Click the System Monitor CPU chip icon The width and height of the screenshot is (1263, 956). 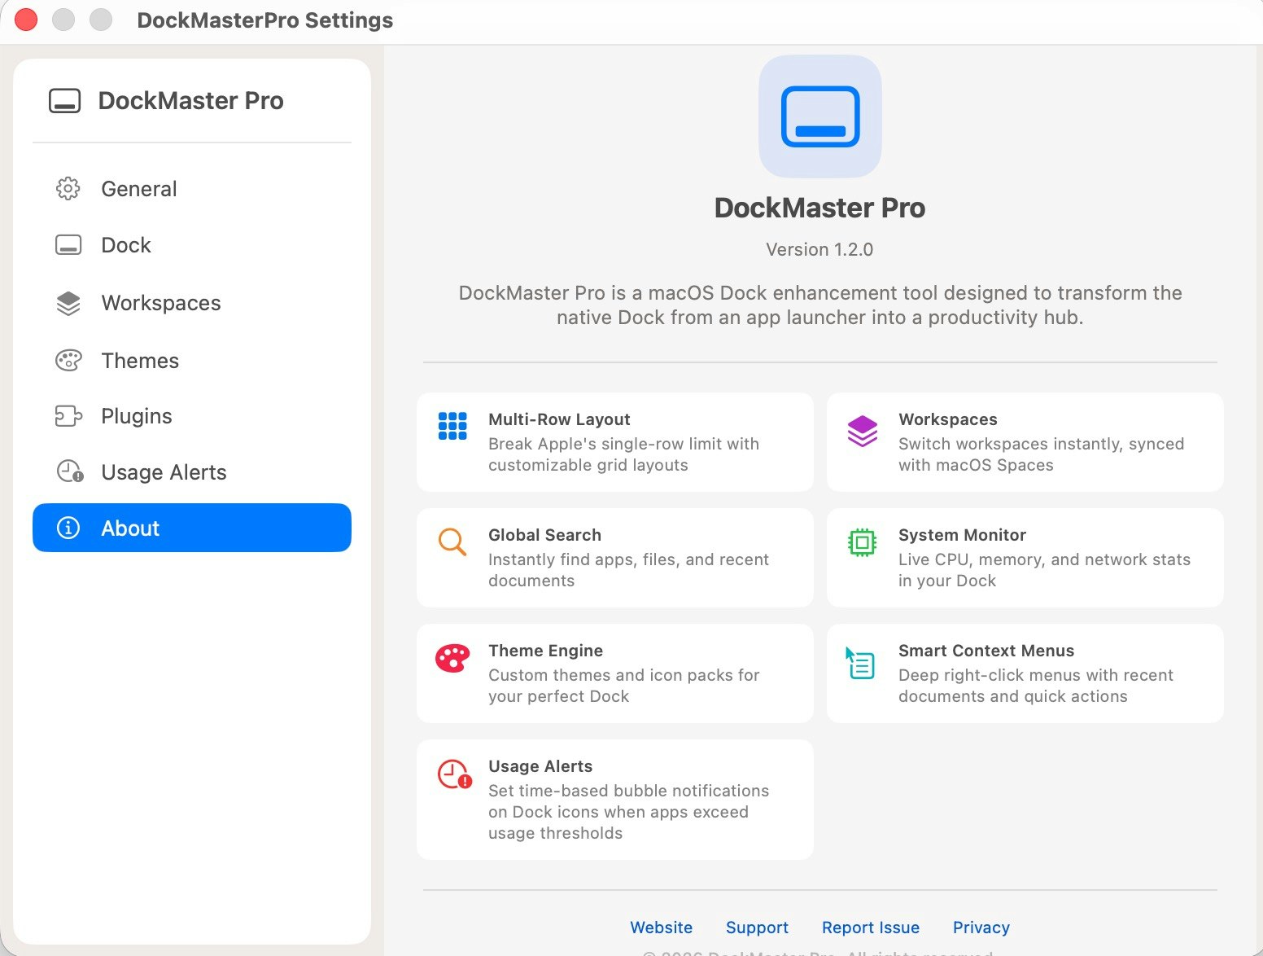(x=862, y=542)
